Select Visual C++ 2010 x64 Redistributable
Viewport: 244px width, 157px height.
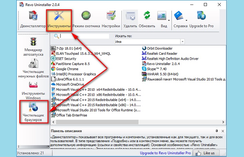96,90
